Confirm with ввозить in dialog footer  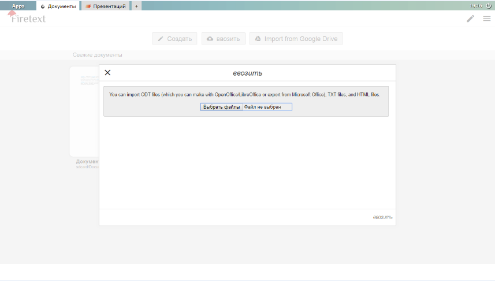[x=382, y=217]
